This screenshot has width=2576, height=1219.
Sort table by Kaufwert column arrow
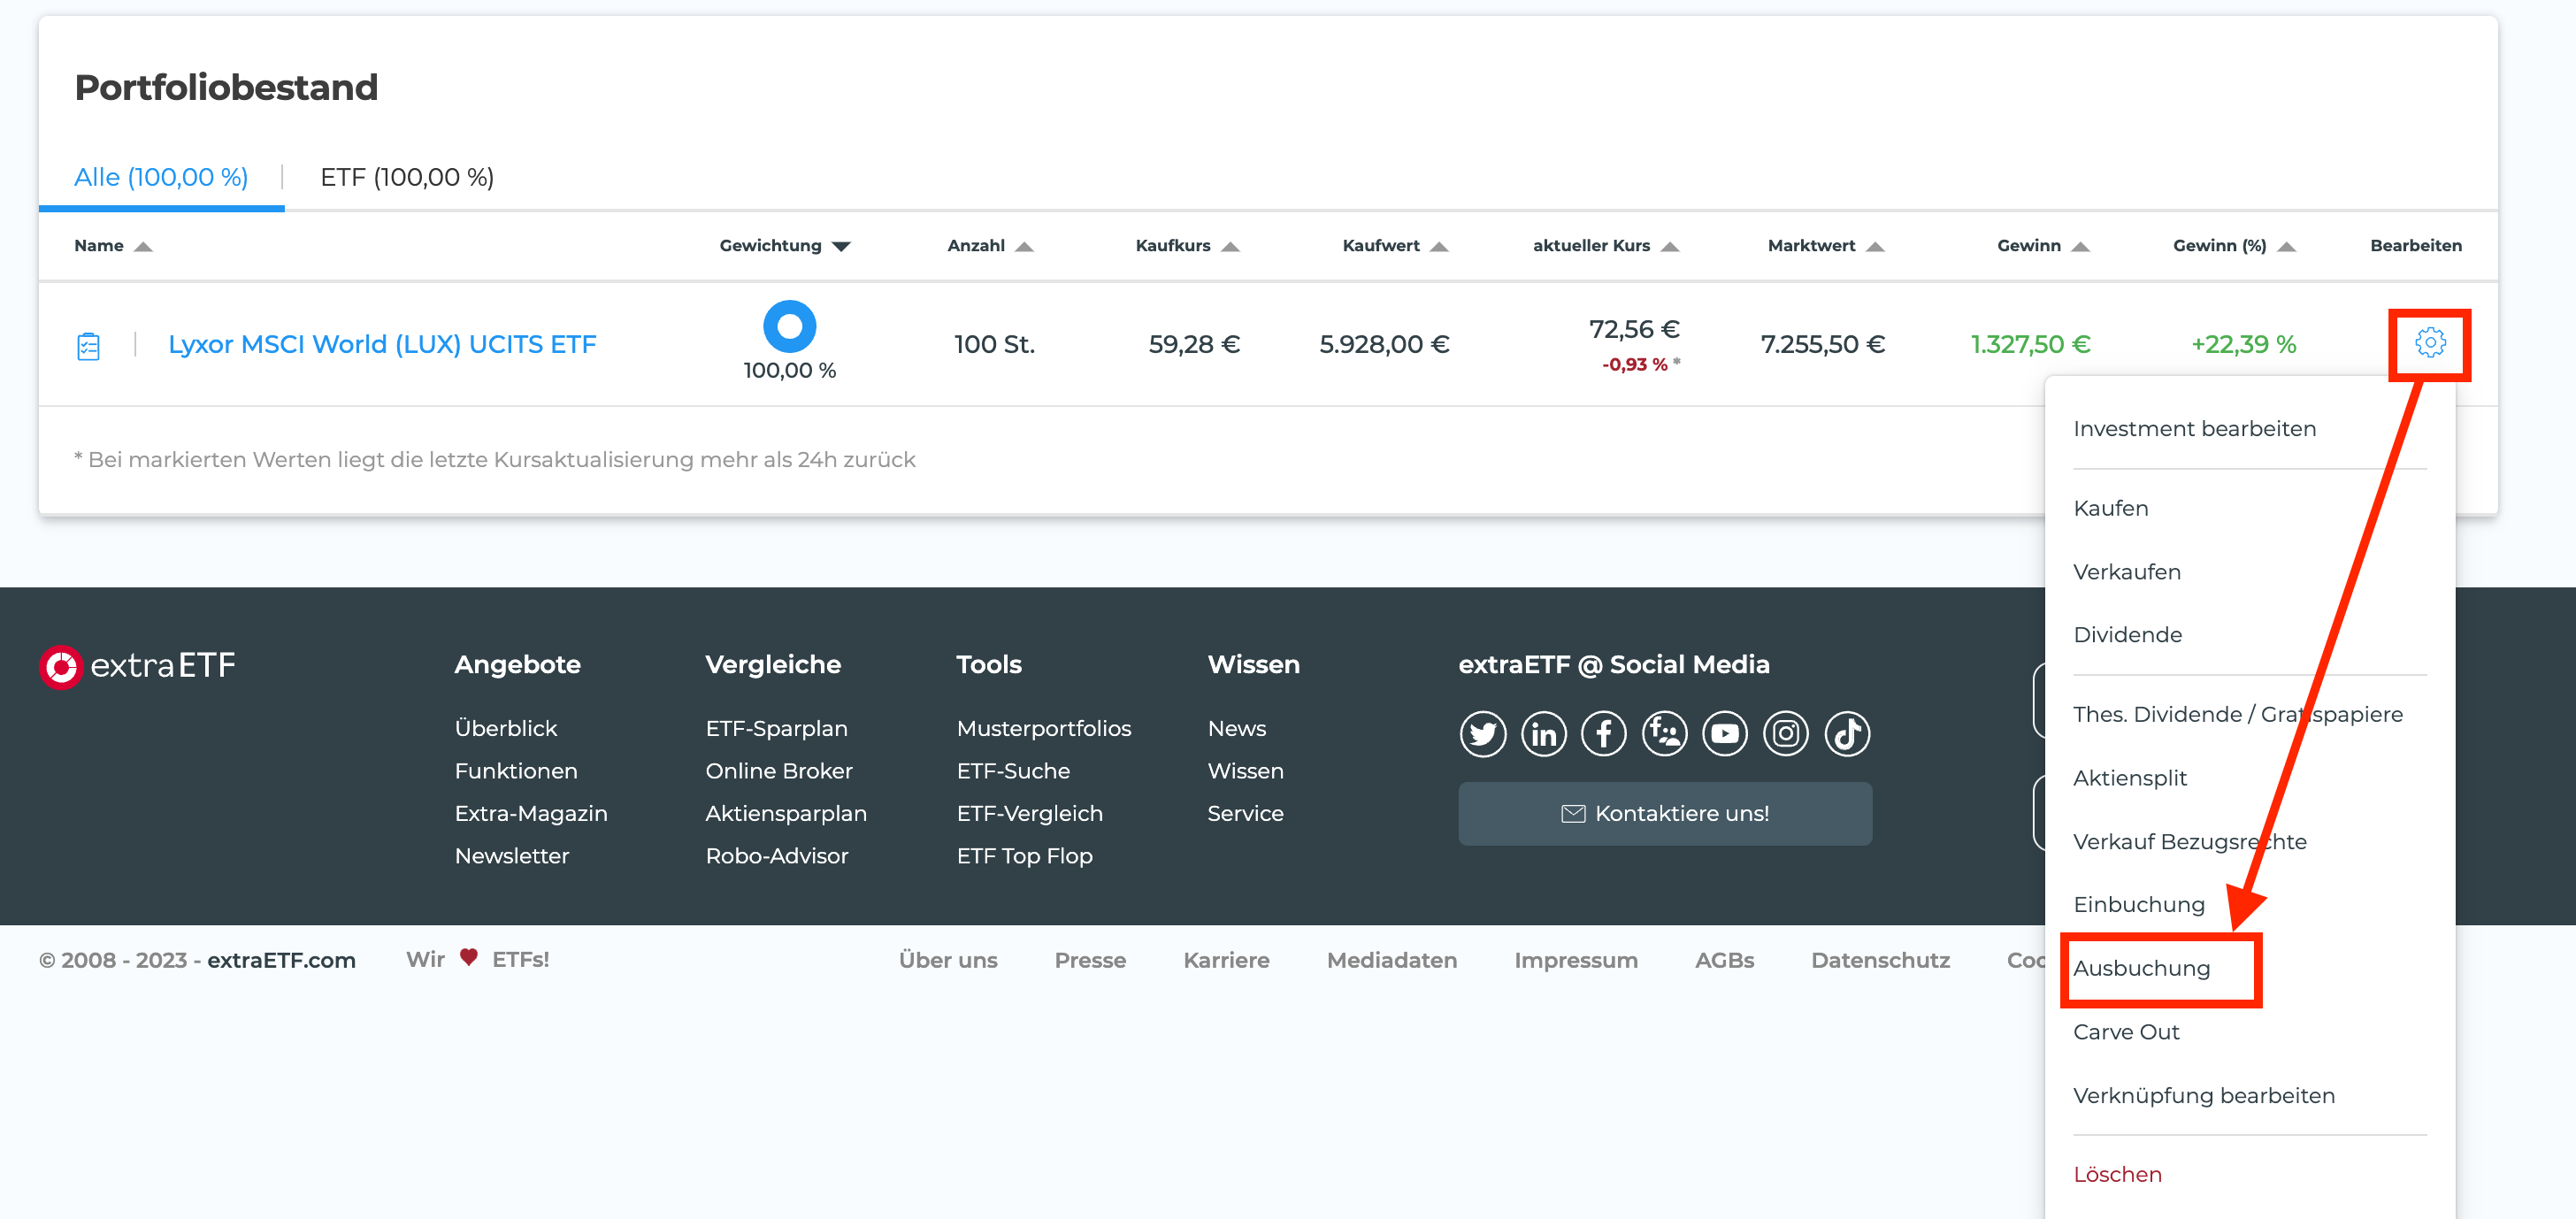1439,247
